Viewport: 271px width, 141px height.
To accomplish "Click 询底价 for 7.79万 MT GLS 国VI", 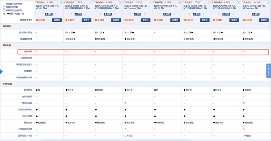I will (x=86, y=20).
